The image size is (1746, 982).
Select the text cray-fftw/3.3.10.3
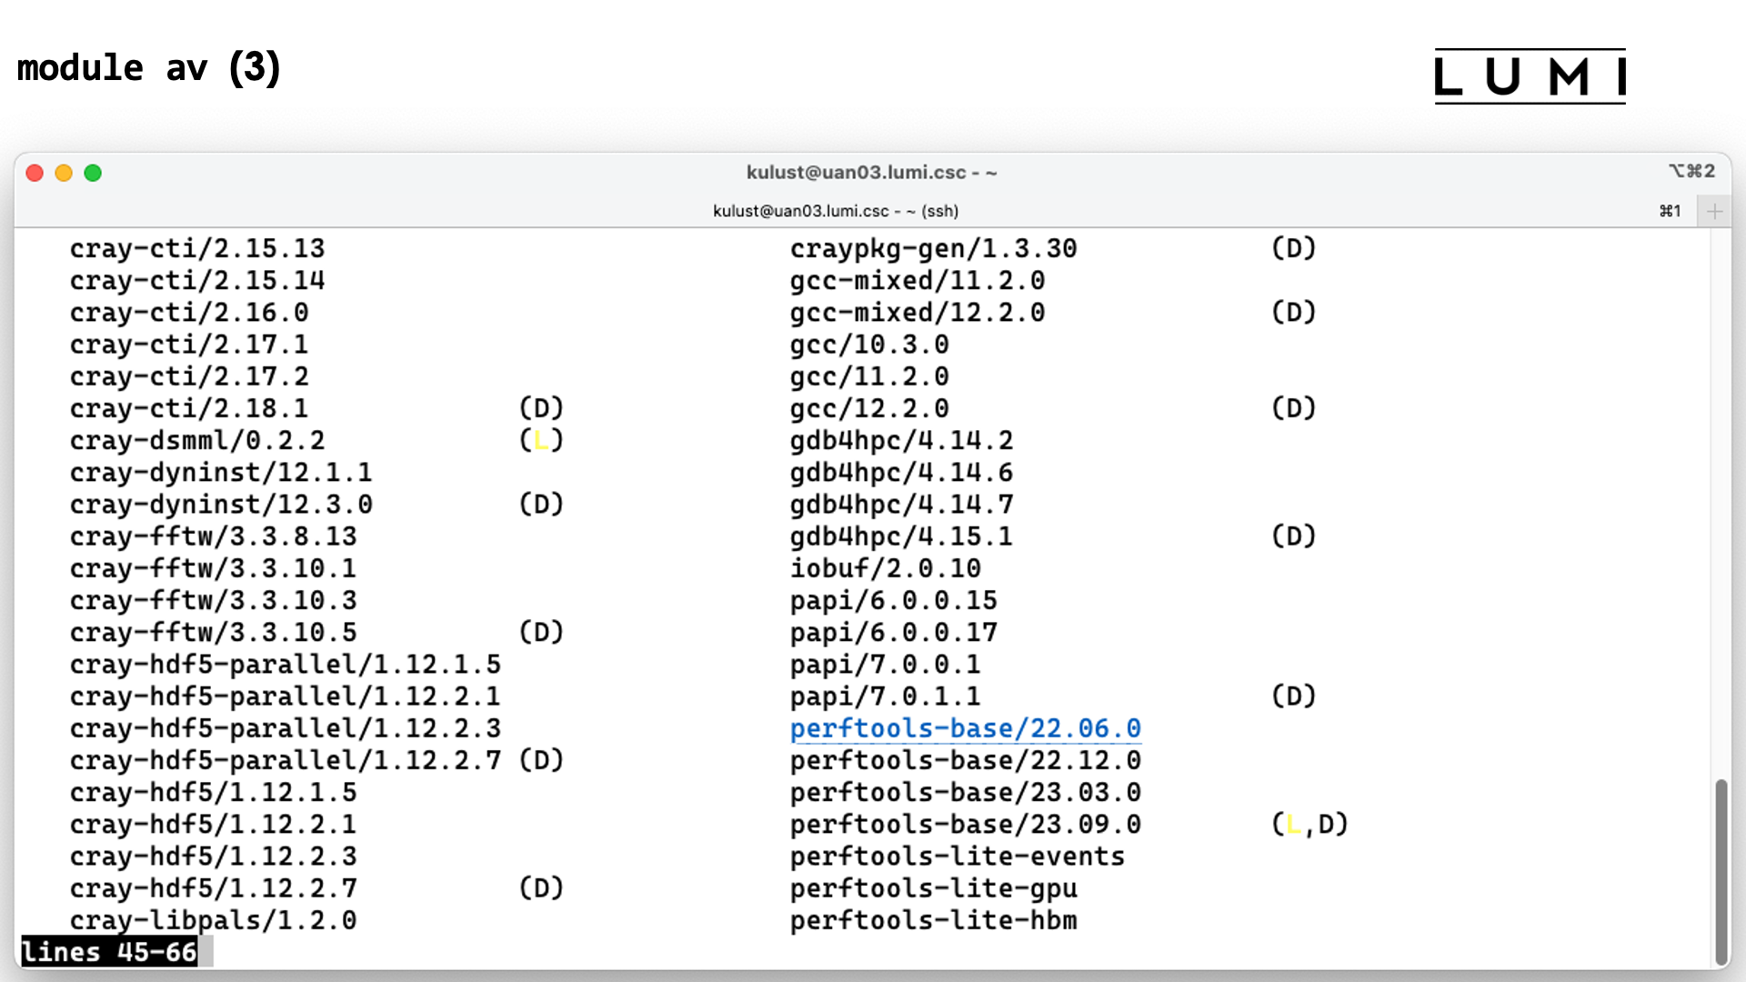coord(214,600)
